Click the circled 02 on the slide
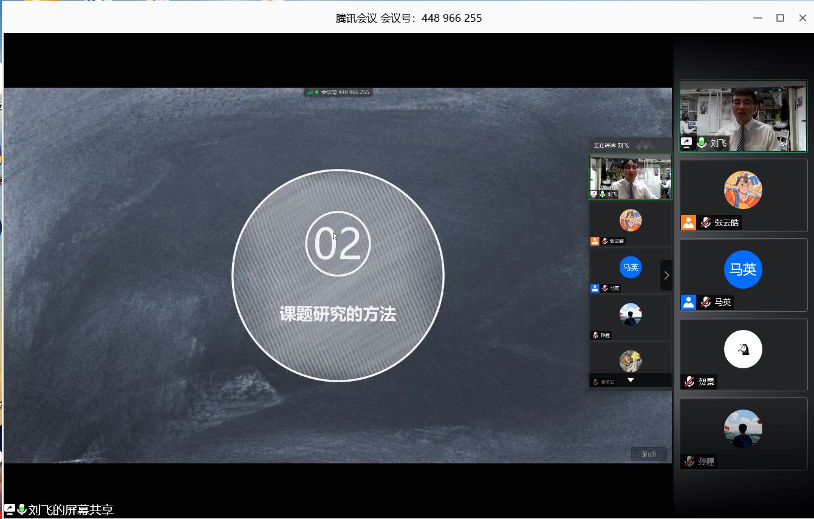Screen dimensions: 814x519 pos(338,244)
